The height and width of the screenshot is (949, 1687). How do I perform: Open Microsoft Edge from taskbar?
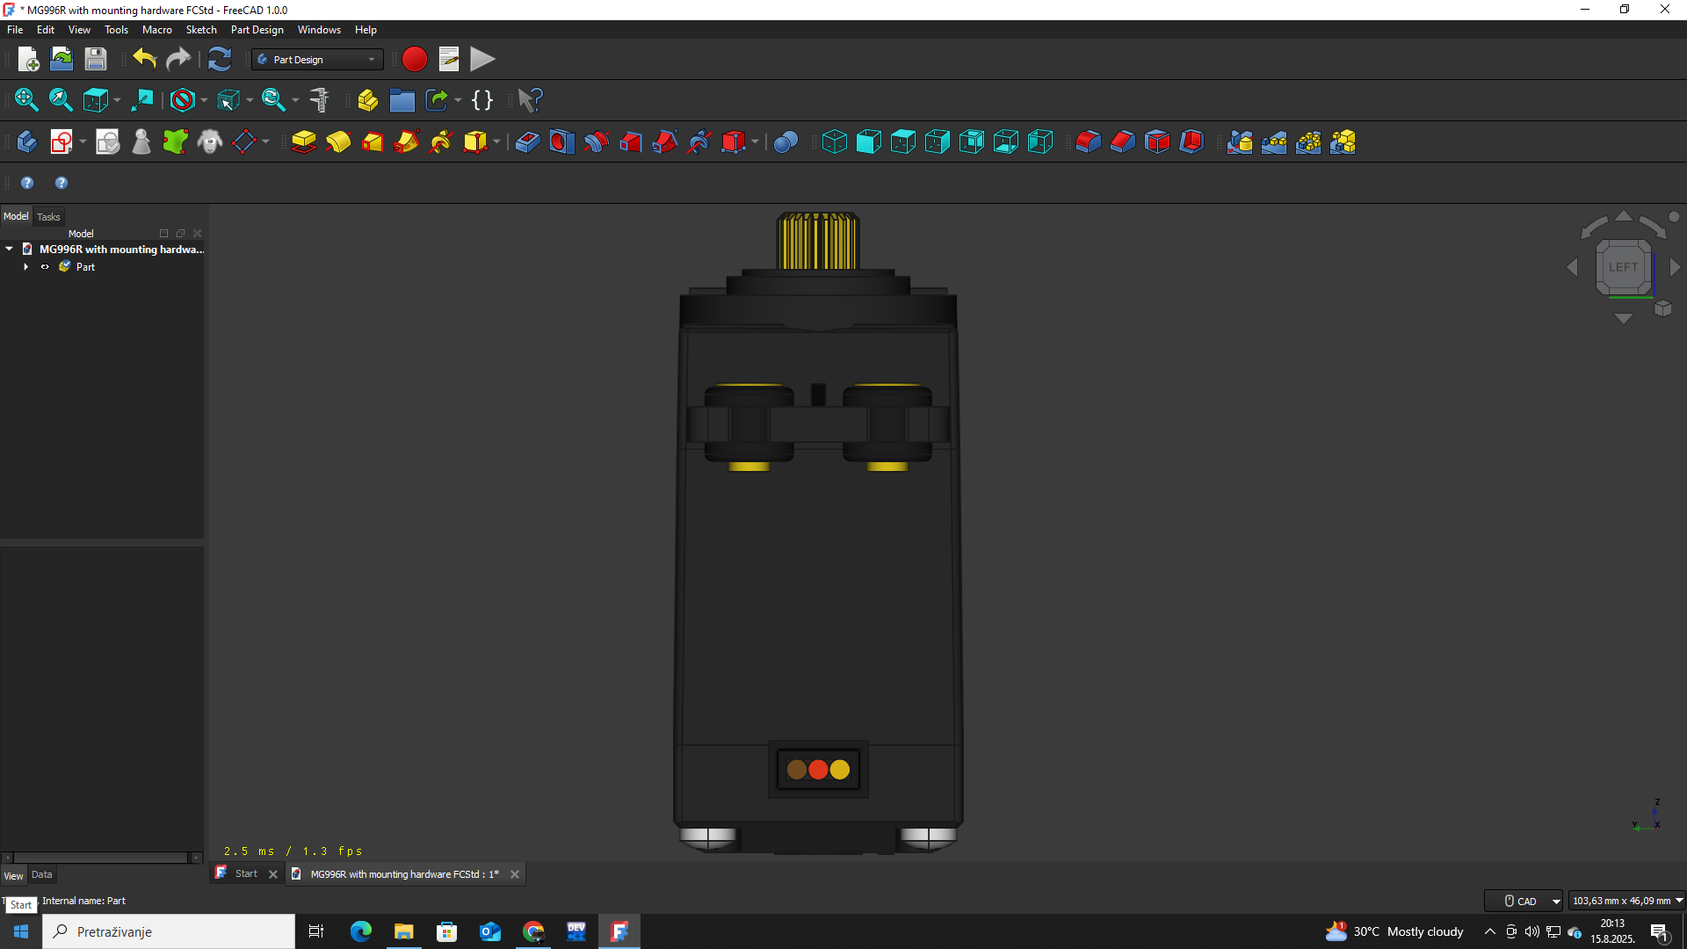pos(360,931)
